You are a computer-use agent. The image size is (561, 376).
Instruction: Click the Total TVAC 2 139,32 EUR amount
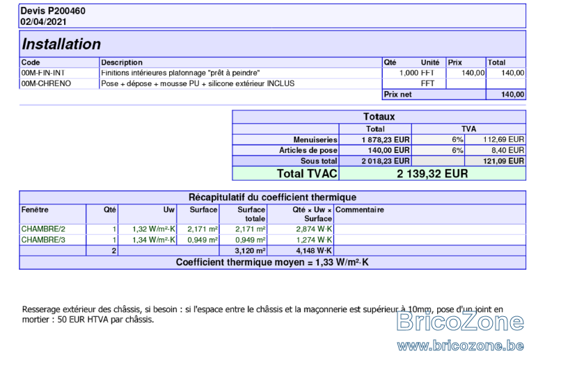432,174
